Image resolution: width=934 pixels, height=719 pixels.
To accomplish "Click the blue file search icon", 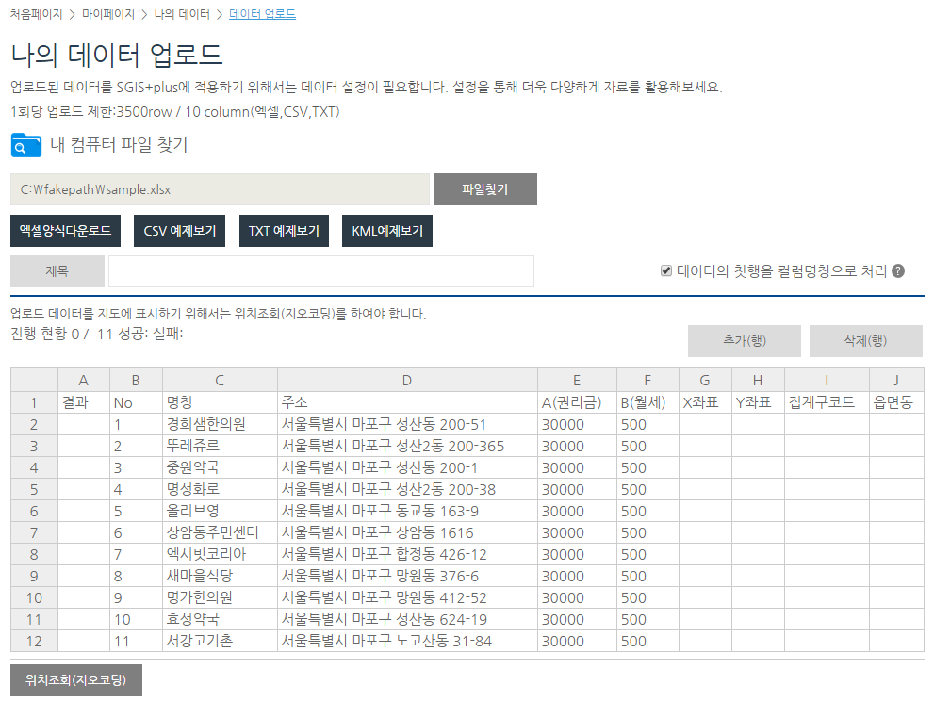I will pyautogui.click(x=25, y=145).
